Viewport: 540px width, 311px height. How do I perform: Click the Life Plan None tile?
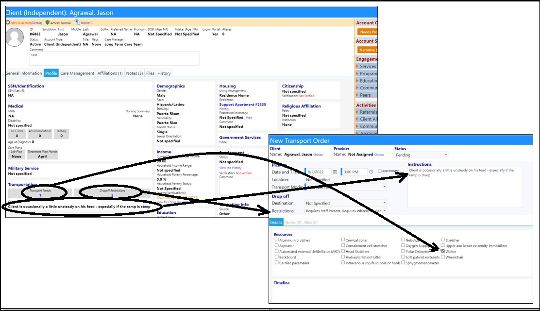pyautogui.click(x=17, y=155)
